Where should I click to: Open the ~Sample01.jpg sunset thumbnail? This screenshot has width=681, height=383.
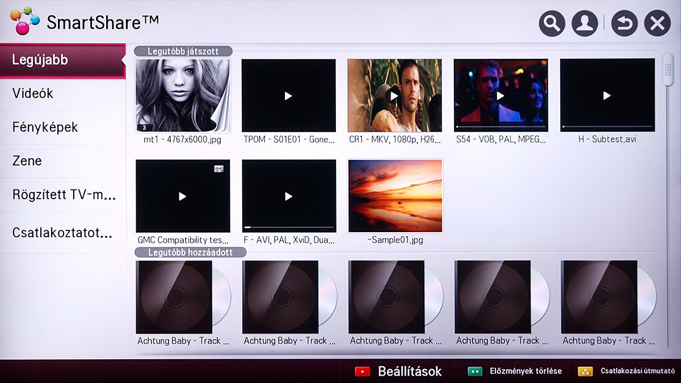click(x=395, y=196)
